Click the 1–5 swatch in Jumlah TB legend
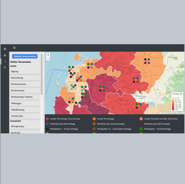Screen dimensions: 185x184 [x=173, y=98]
